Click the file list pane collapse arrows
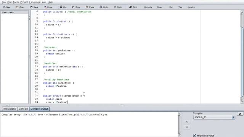This screenshot has width=244, height=137. pos(30,18)
